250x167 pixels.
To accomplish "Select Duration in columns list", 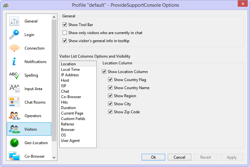I will click(78, 108).
